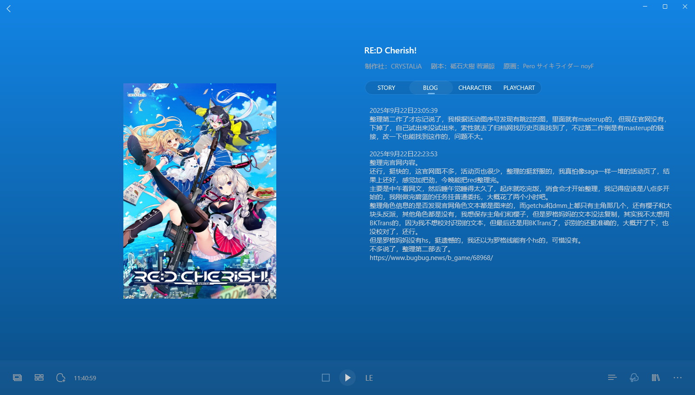The width and height of the screenshot is (695, 395).
Task: Open the STORY tab
Action: coord(386,88)
